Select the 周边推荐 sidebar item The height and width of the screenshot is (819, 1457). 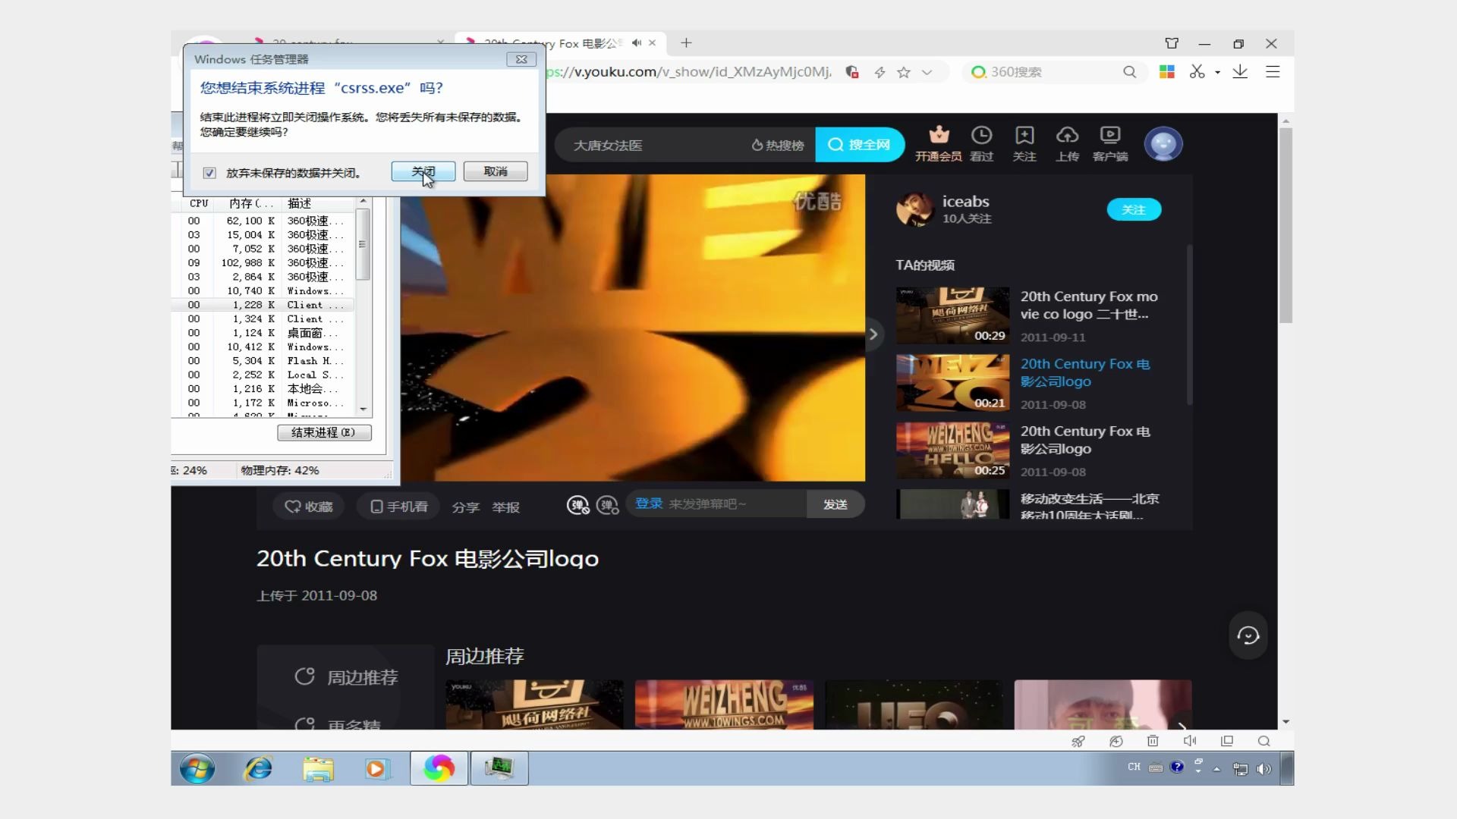[346, 676]
